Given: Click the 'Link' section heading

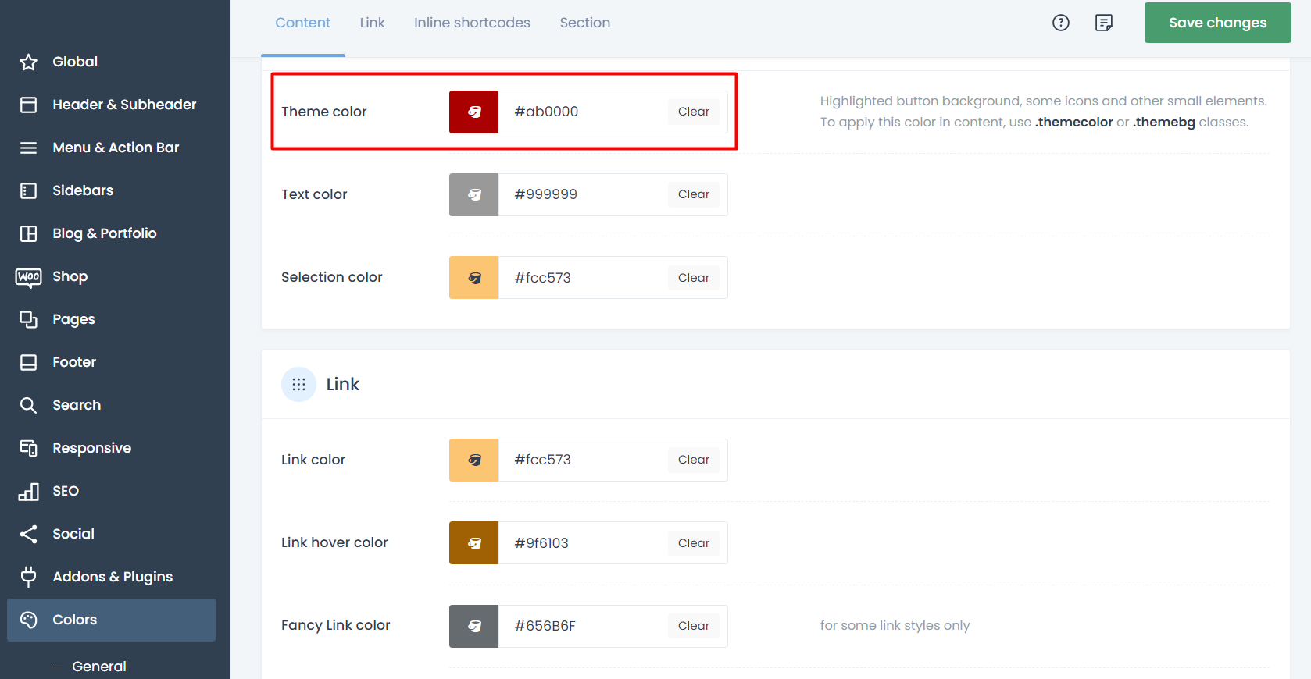Looking at the screenshot, I should click(x=343, y=384).
